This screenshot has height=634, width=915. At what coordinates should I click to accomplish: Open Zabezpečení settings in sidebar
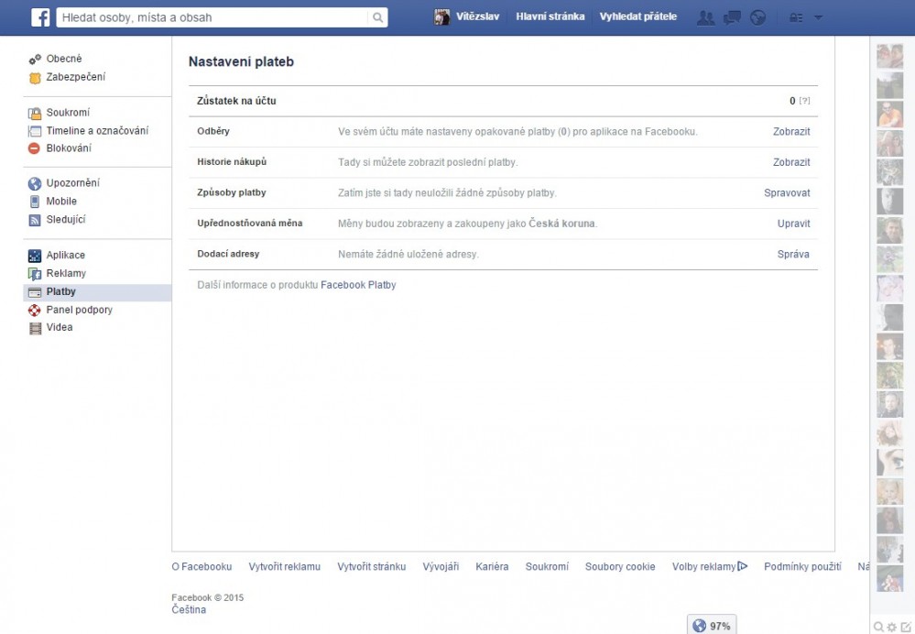click(x=75, y=77)
